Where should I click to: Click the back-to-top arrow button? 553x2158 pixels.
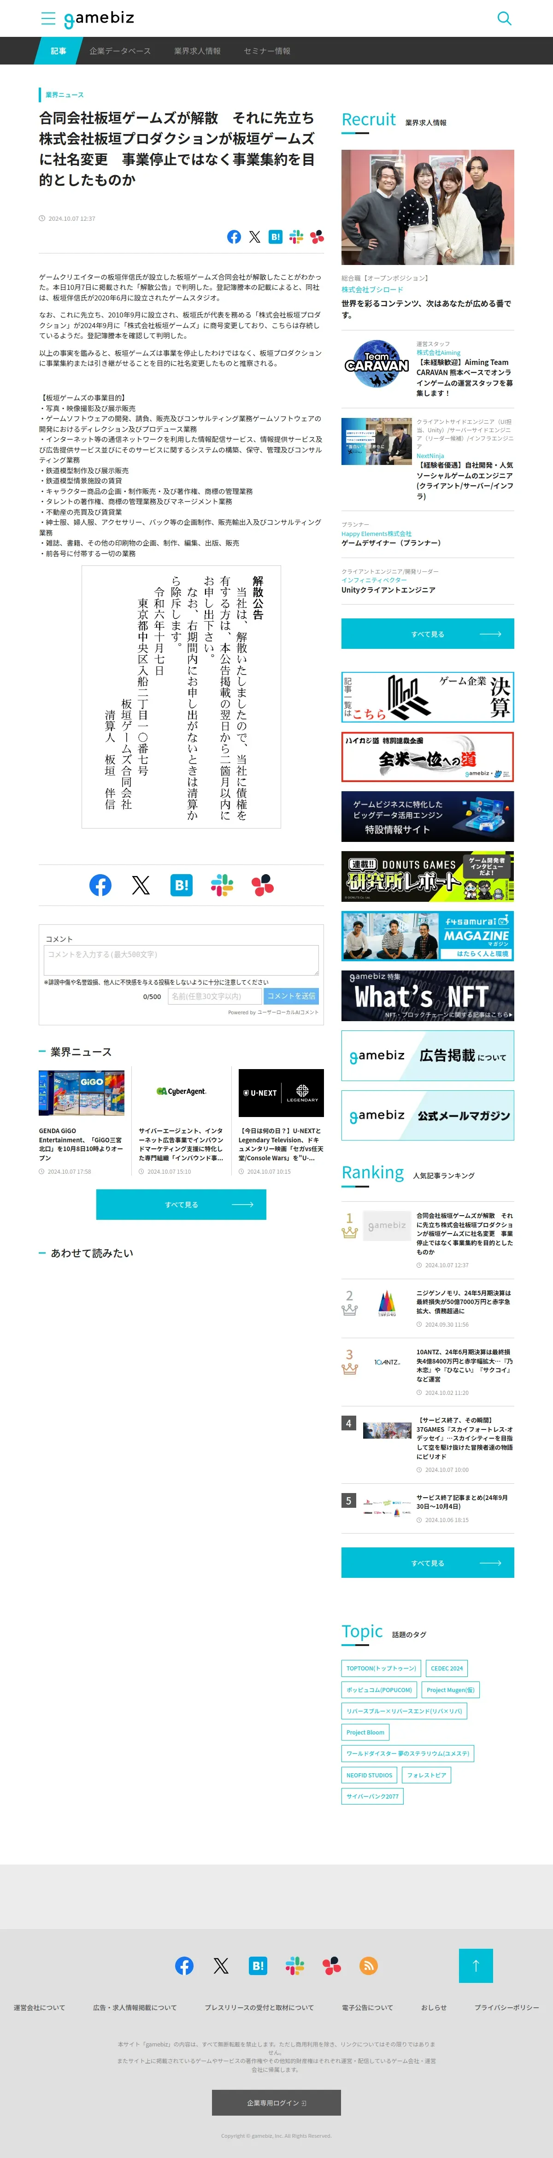476,1965
